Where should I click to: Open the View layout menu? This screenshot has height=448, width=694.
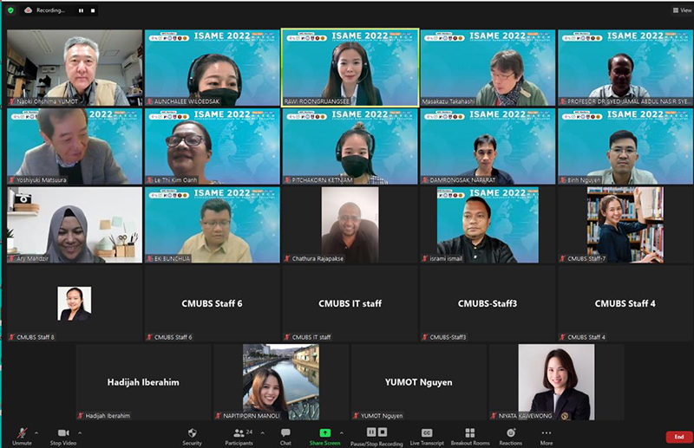(x=682, y=10)
